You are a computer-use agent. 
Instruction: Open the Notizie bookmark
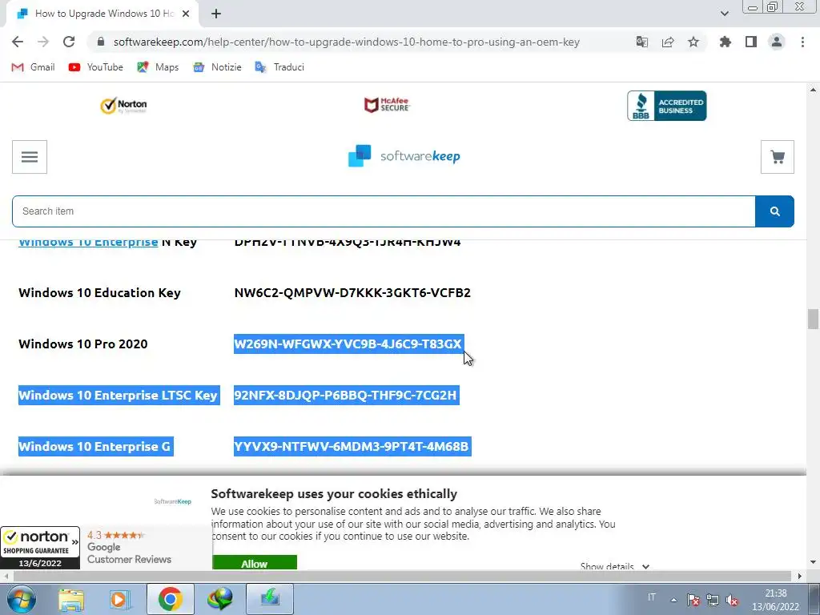click(x=217, y=67)
